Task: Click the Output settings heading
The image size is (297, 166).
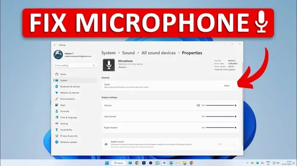Action: click(x=109, y=97)
